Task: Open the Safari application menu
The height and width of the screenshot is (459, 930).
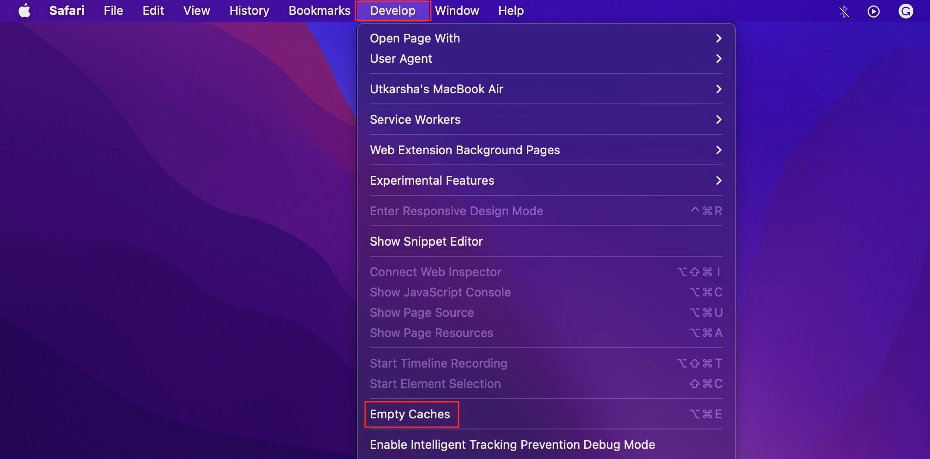Action: (67, 11)
